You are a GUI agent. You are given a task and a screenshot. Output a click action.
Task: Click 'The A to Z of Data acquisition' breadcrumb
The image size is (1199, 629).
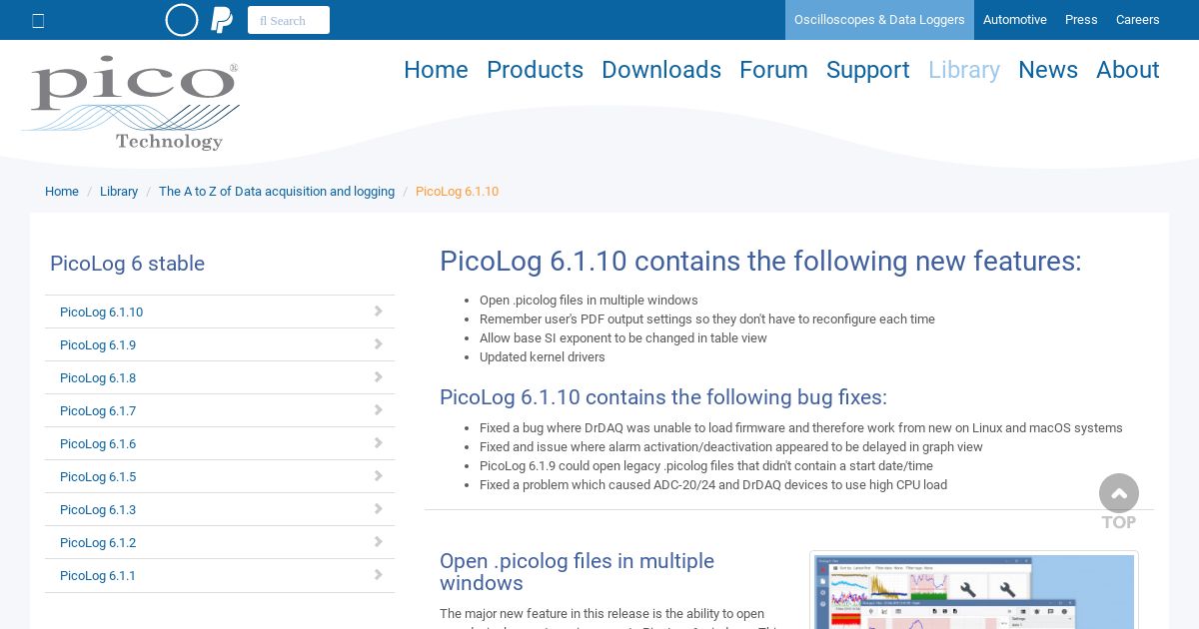(277, 192)
